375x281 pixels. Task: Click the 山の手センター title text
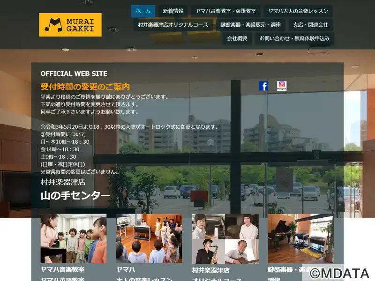tap(75, 196)
